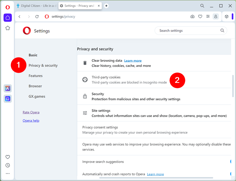The width and height of the screenshot is (236, 181).
Task: Toggle Automatically send crash reports switch
Action: click(231, 174)
